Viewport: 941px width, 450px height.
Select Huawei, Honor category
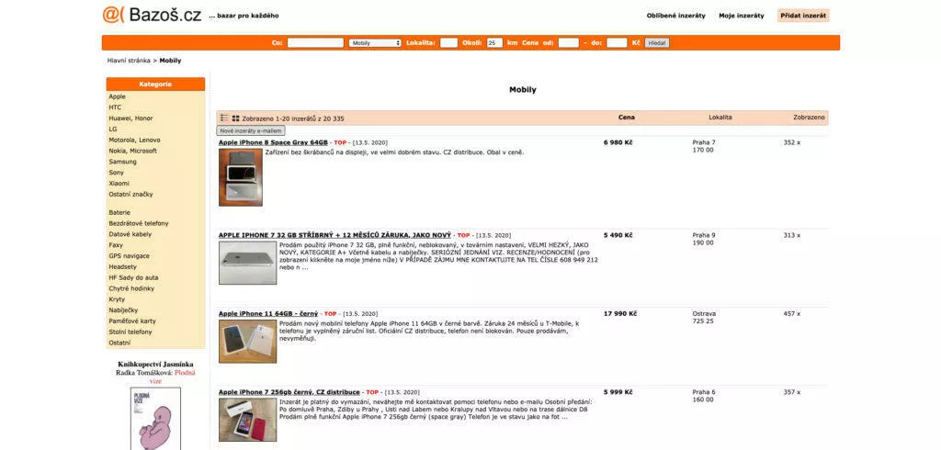pos(130,118)
